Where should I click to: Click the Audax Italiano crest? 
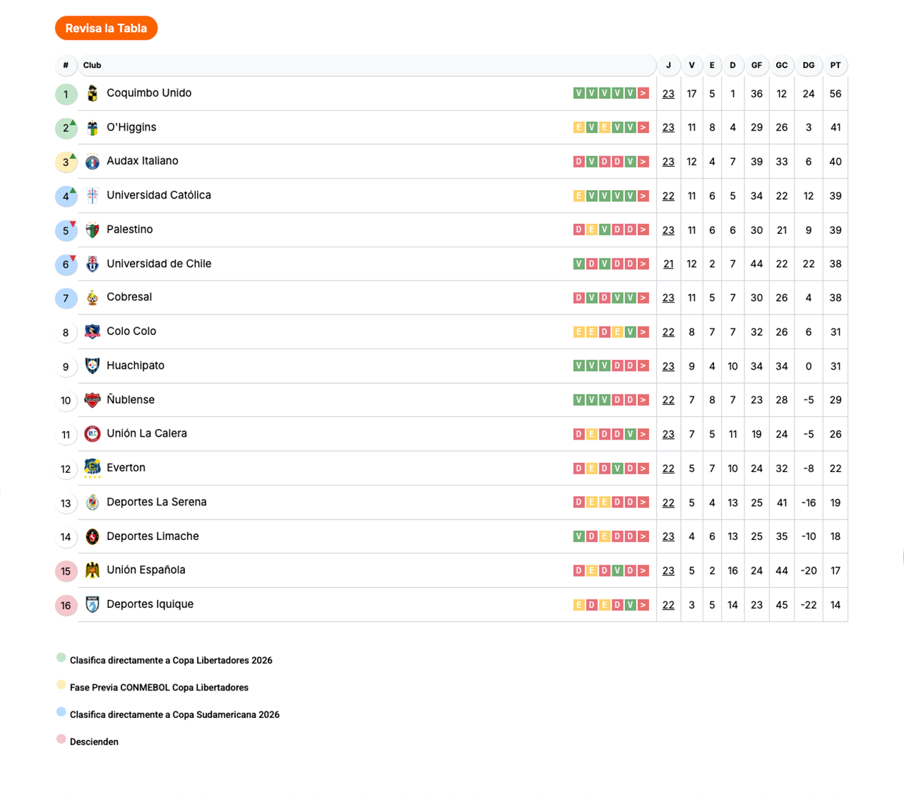[92, 161]
